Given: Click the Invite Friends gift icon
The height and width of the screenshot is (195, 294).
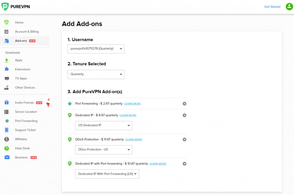Looking at the screenshot, I should (7, 102).
